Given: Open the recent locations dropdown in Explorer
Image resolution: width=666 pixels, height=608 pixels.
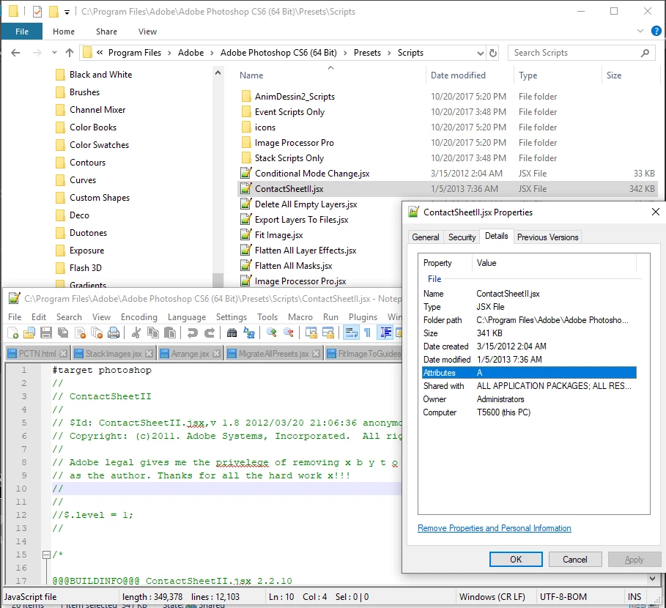Looking at the screenshot, I should coord(54,53).
